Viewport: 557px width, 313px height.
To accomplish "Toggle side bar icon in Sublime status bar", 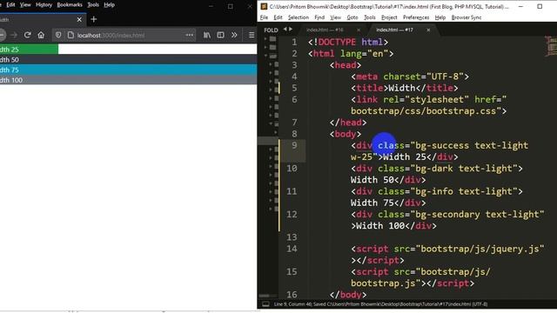I will pos(265,304).
